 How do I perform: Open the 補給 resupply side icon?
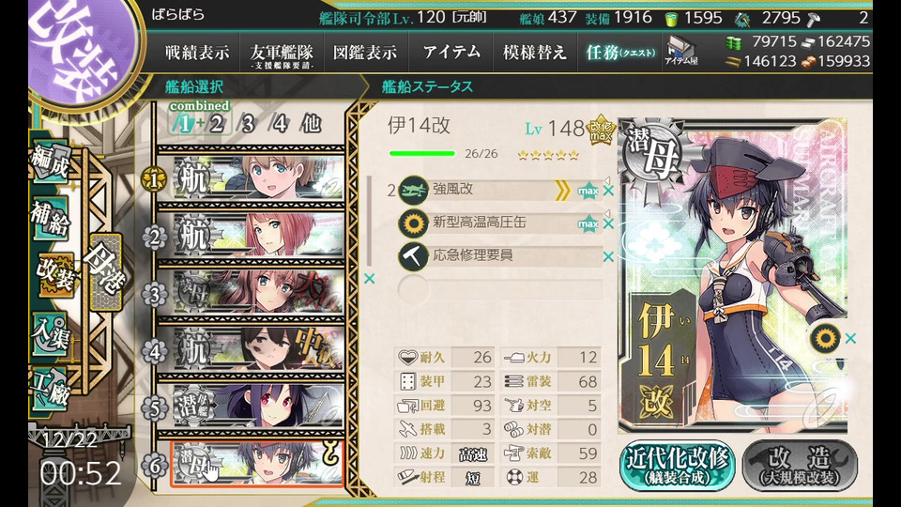coord(52,219)
